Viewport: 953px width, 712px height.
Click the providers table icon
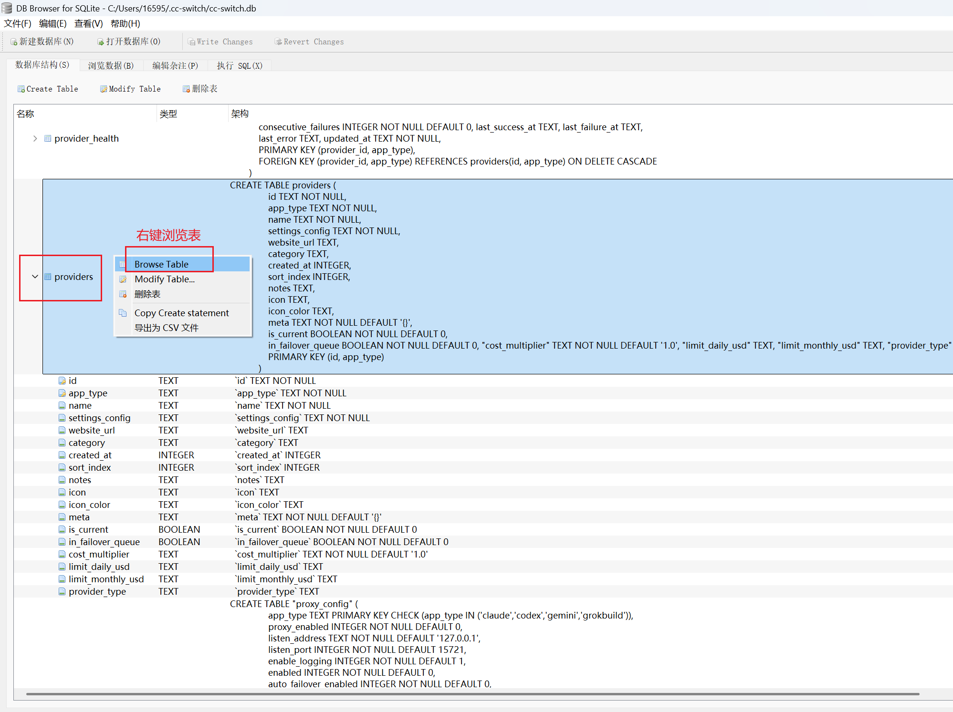pyautogui.click(x=48, y=277)
